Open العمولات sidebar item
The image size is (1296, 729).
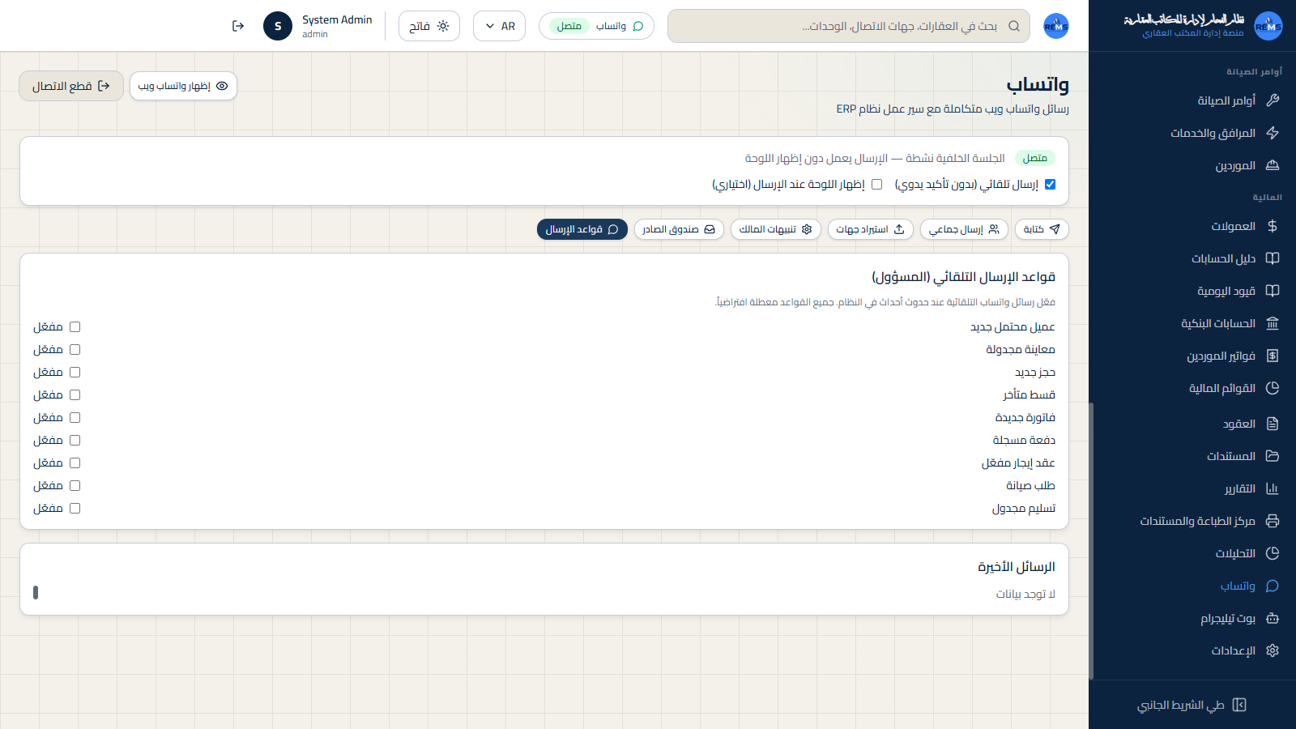1192,226
